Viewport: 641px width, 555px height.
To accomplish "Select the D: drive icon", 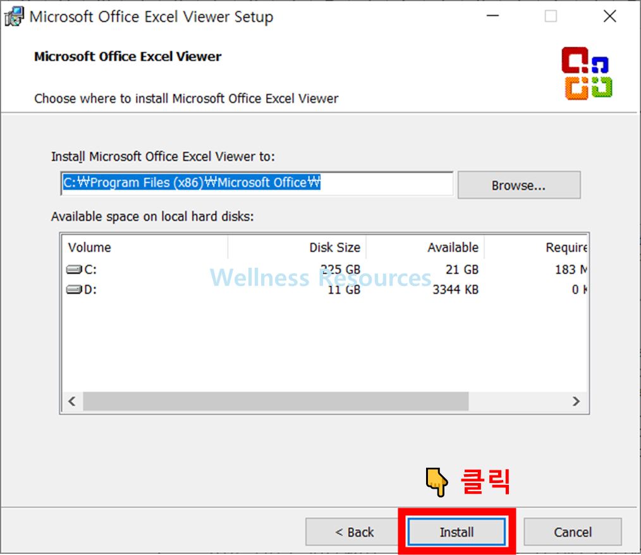I will 74,289.
